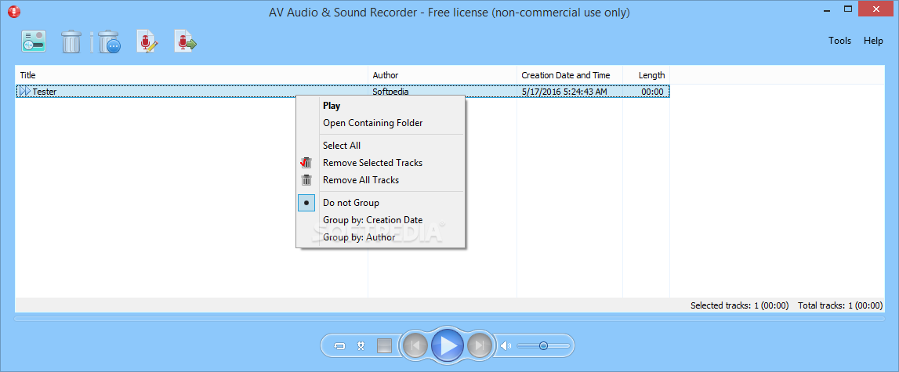Sort by Creation Date and Time header
The height and width of the screenshot is (372, 899).
pyautogui.click(x=569, y=75)
